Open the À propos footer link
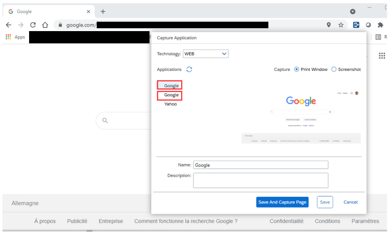Viewport: 388px width, 232px height. (45, 221)
